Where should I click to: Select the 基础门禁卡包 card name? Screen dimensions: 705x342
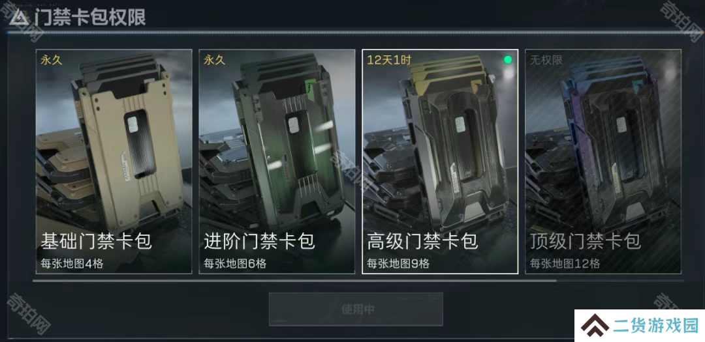coord(96,242)
